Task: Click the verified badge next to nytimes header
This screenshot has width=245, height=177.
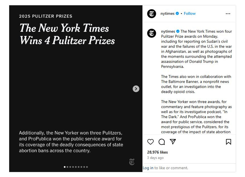Action: click(x=177, y=13)
